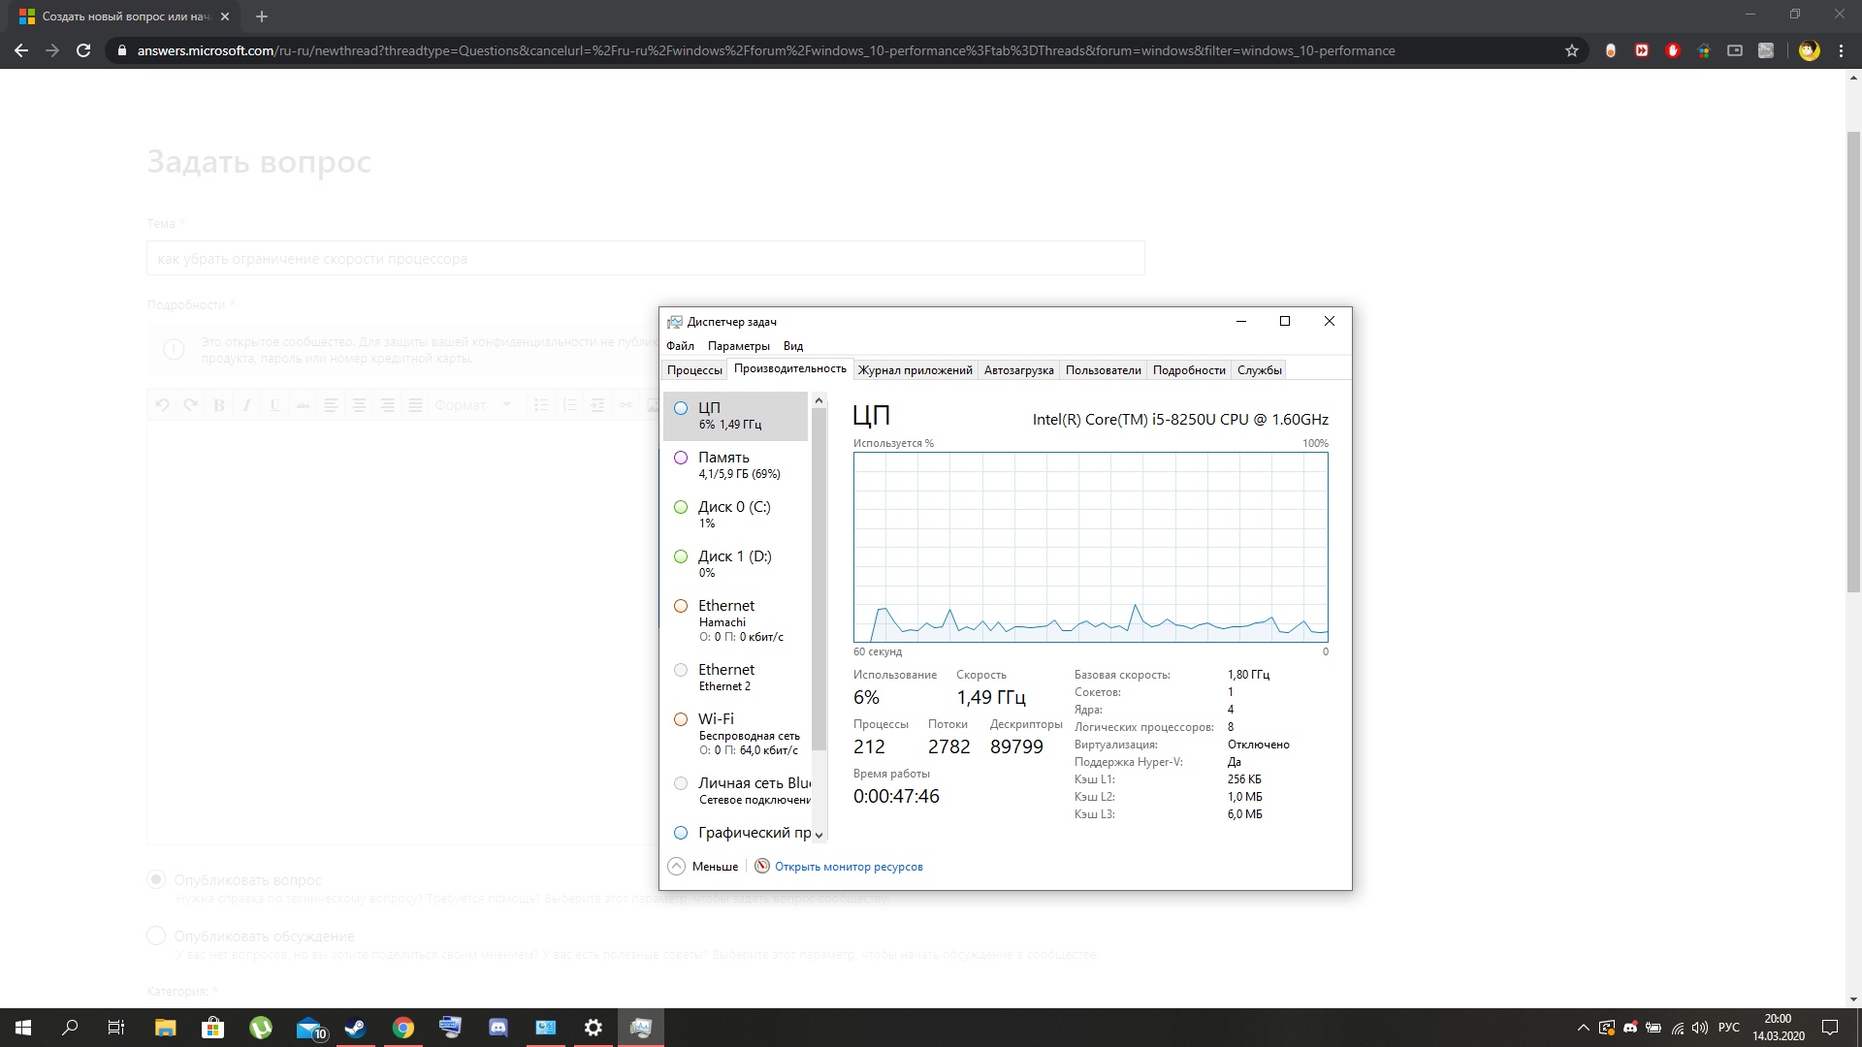Click the browser forward arrow
Image resolution: width=1862 pixels, height=1047 pixels.
click(52, 50)
